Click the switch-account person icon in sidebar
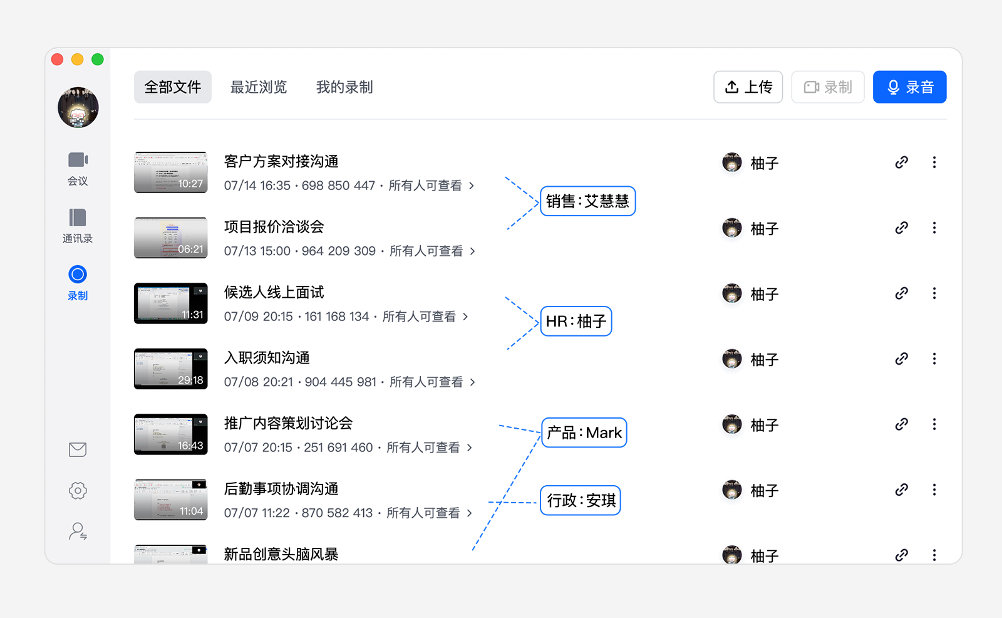 (x=78, y=532)
